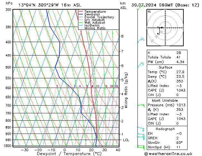The width and height of the screenshot is (202, 156).
Task: Click the red Temperature line sample in legend
Action: pyautogui.click(x=81, y=12)
